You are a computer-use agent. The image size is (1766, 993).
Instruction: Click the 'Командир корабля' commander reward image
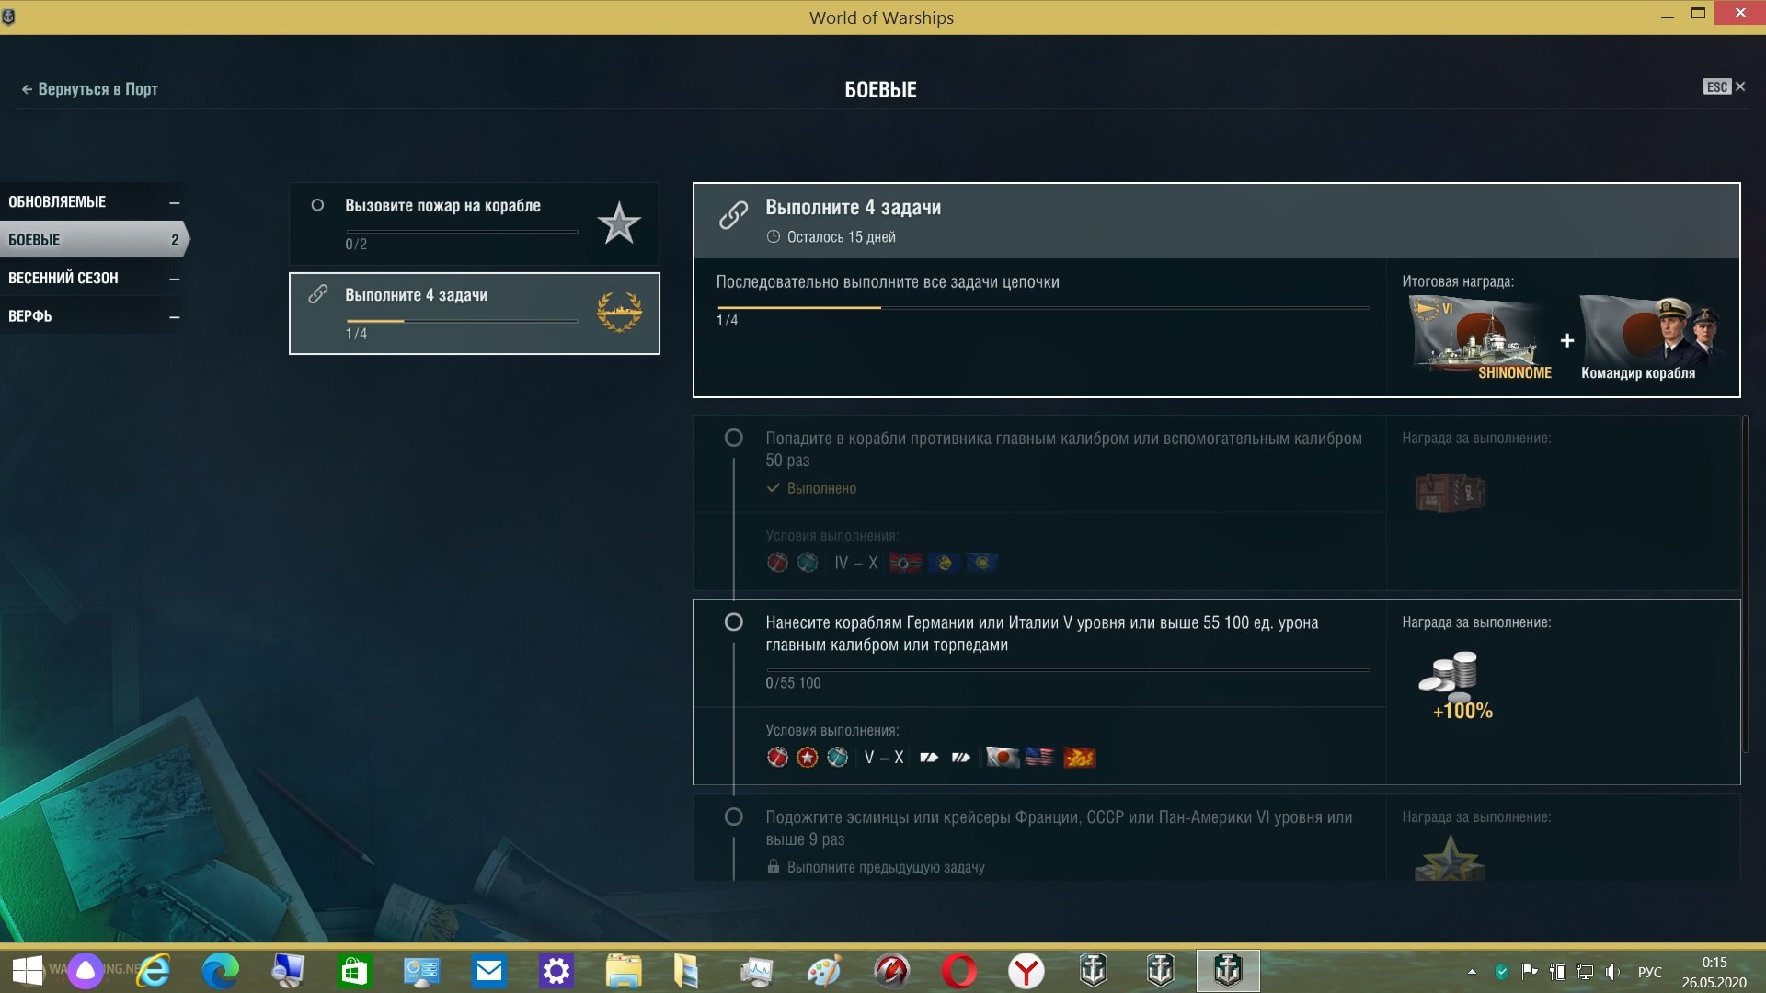click(x=1650, y=337)
